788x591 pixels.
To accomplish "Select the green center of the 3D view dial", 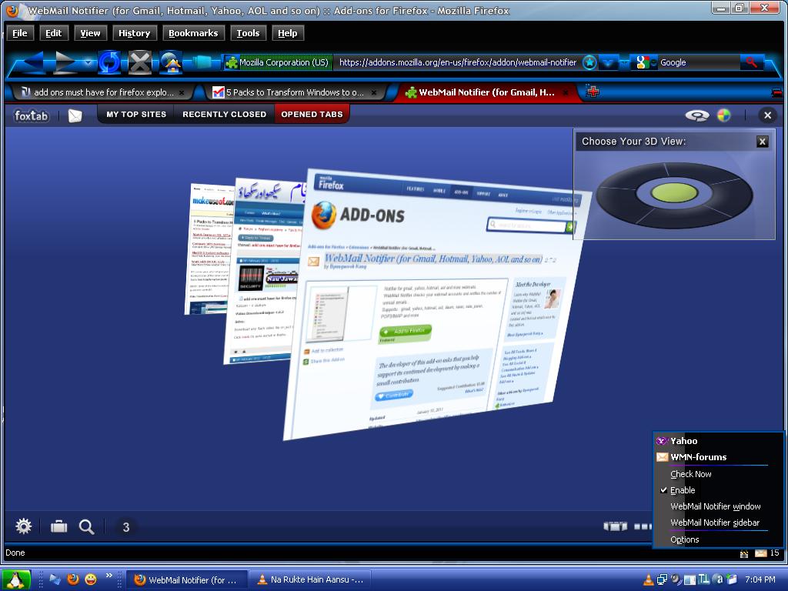I will point(674,192).
